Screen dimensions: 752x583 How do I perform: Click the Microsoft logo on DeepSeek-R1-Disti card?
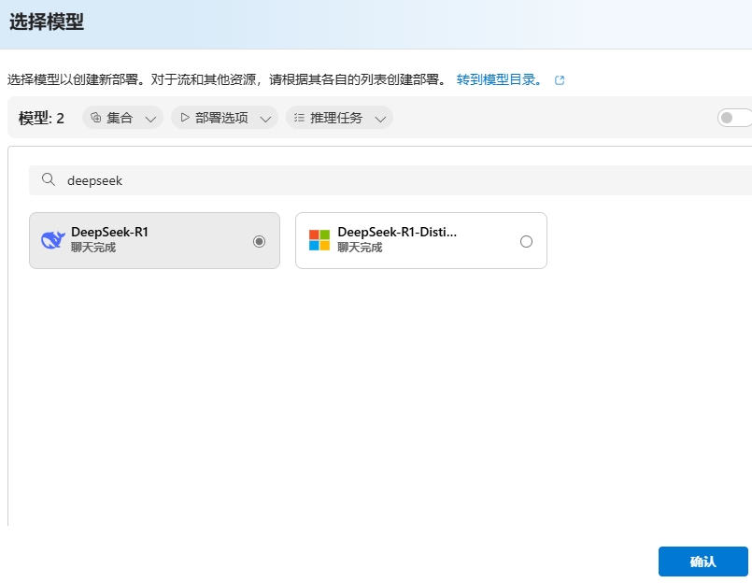pos(319,240)
